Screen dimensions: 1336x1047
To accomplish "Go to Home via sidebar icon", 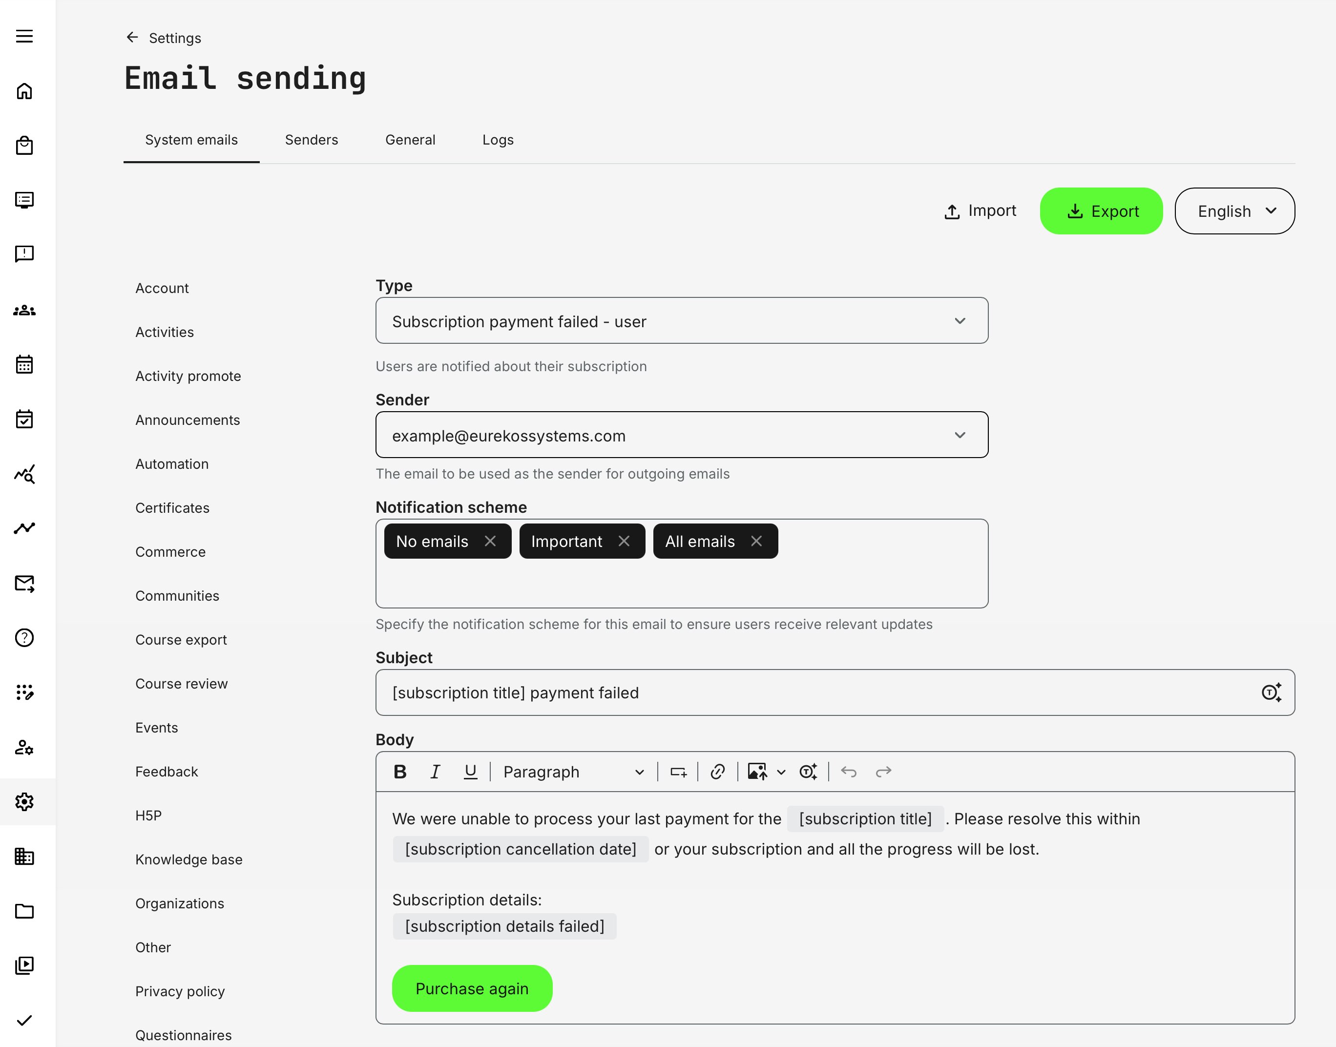I will (x=24, y=91).
